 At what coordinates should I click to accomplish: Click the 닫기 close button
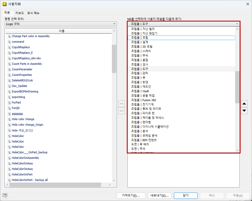point(186,195)
